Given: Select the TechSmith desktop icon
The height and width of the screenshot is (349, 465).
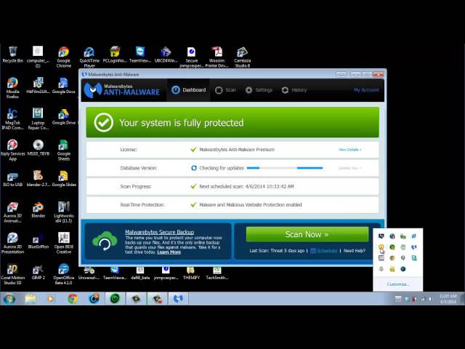Looking at the screenshot, I should (x=217, y=273).
